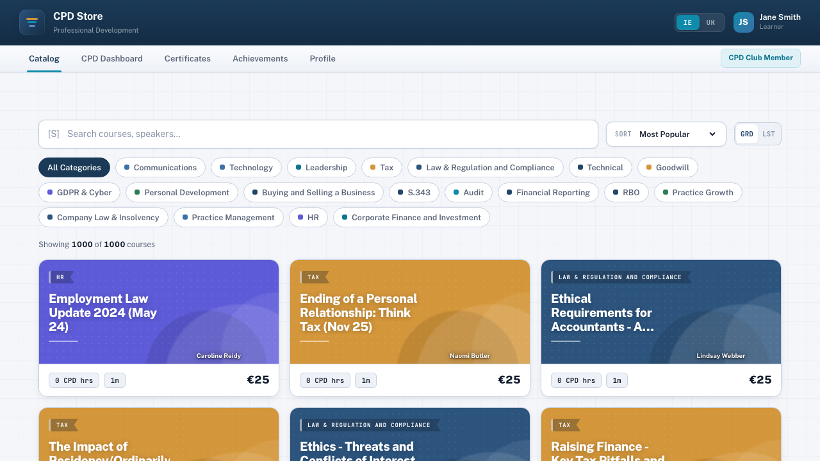Filter by Technical category
The width and height of the screenshot is (820, 461).
point(600,168)
